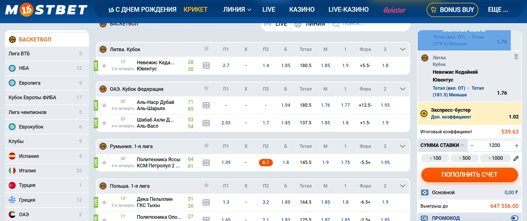Screen dimensions: 527x221
Task: Toggle the ПРОМОКОД switch
Action: coord(514,218)
